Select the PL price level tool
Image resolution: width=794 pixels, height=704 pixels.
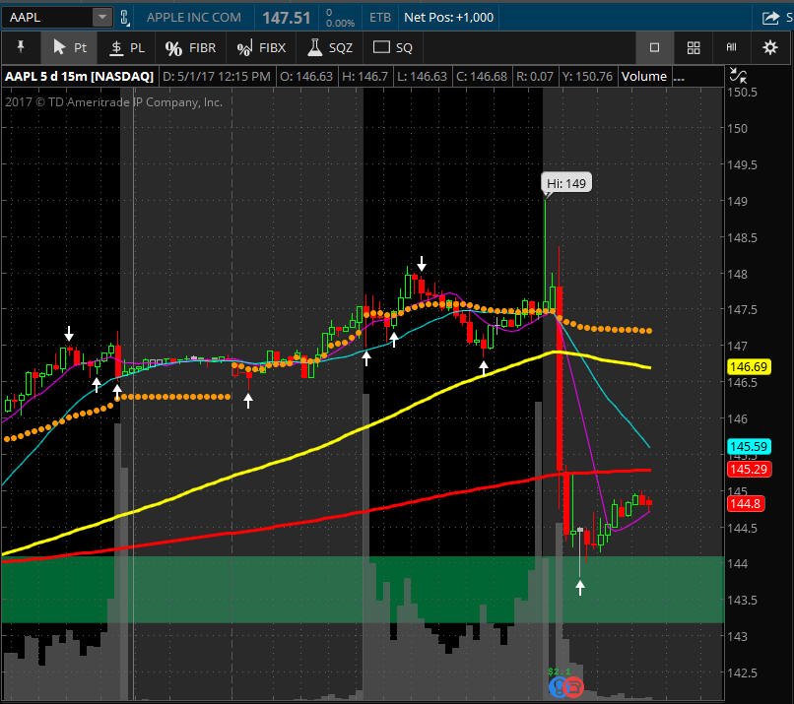(x=127, y=47)
